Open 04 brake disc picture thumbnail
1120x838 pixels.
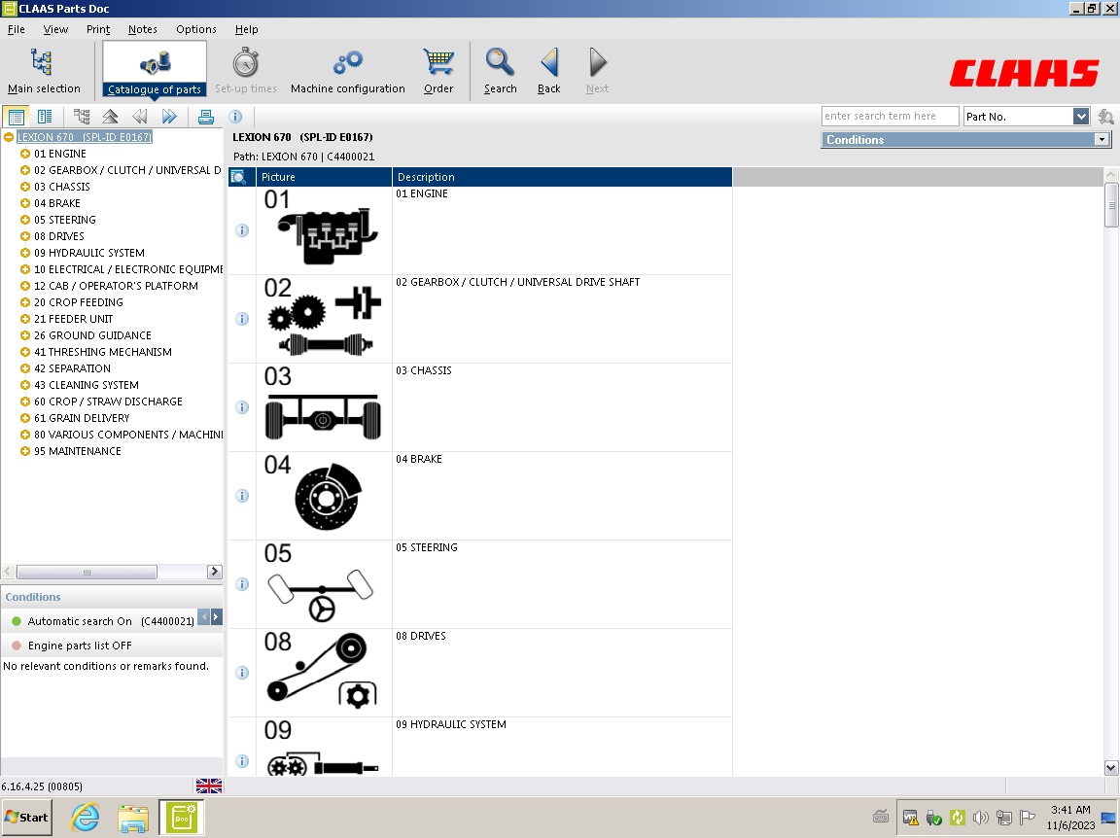click(x=324, y=496)
